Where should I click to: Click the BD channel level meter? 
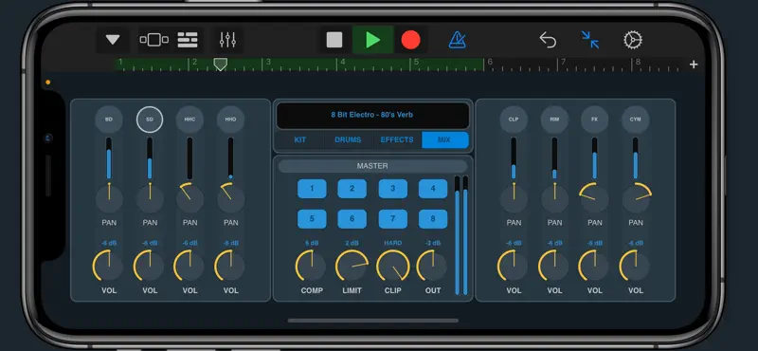point(109,158)
